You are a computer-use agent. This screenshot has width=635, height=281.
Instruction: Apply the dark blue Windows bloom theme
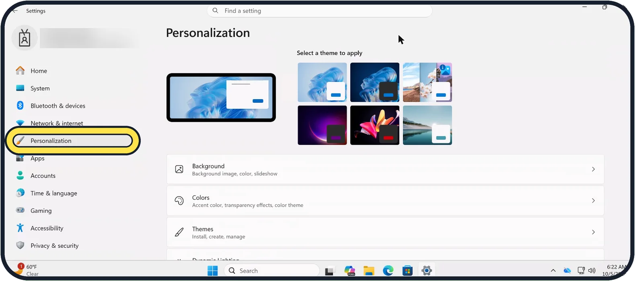(x=375, y=82)
